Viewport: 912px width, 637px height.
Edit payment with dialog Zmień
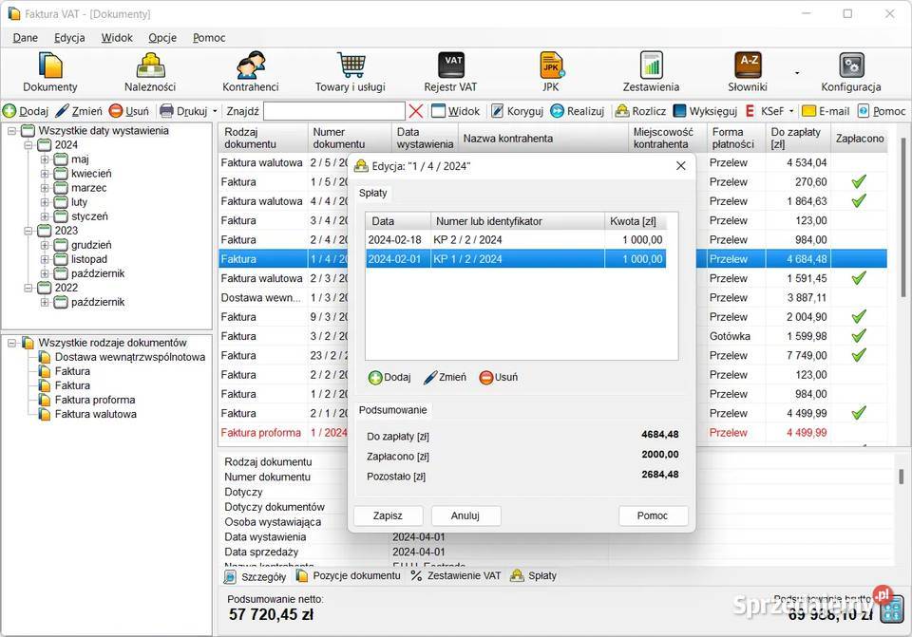(445, 377)
